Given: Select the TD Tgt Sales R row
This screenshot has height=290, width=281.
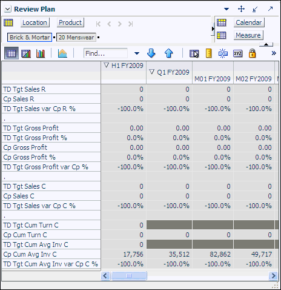Looking at the screenshot, I should (x=51, y=89).
